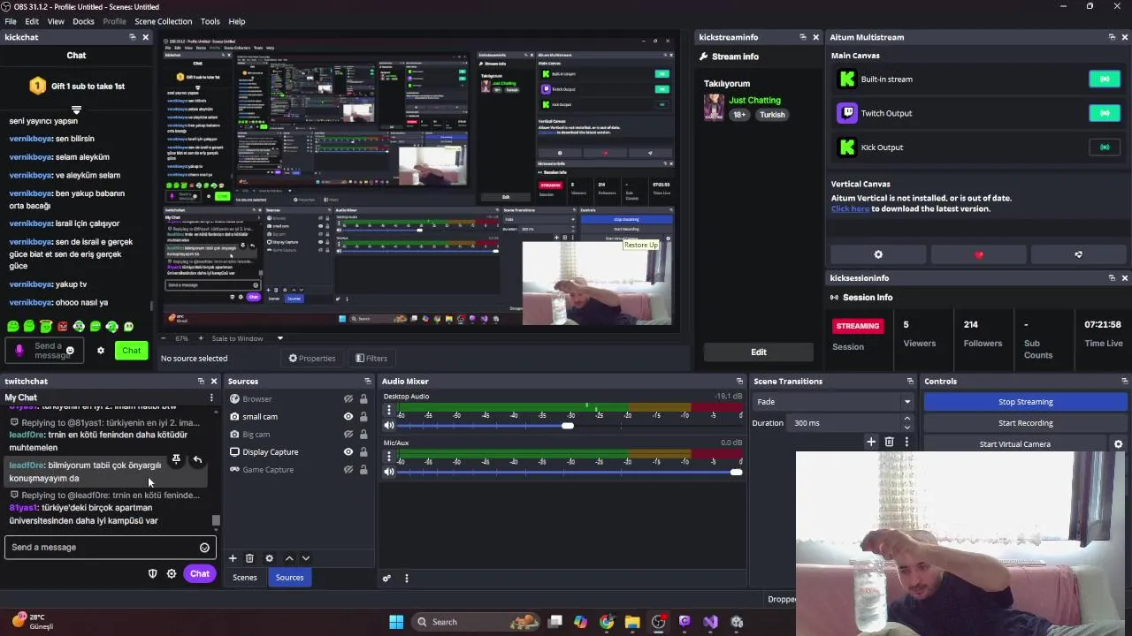Click Stop Streaming button

(x=1025, y=402)
